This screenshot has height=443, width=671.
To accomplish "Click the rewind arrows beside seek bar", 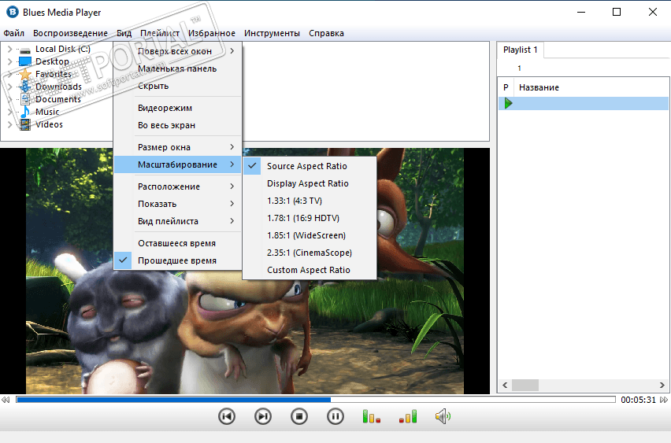I will (6, 400).
